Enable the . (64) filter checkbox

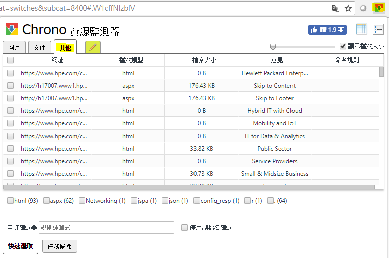(x=271, y=200)
